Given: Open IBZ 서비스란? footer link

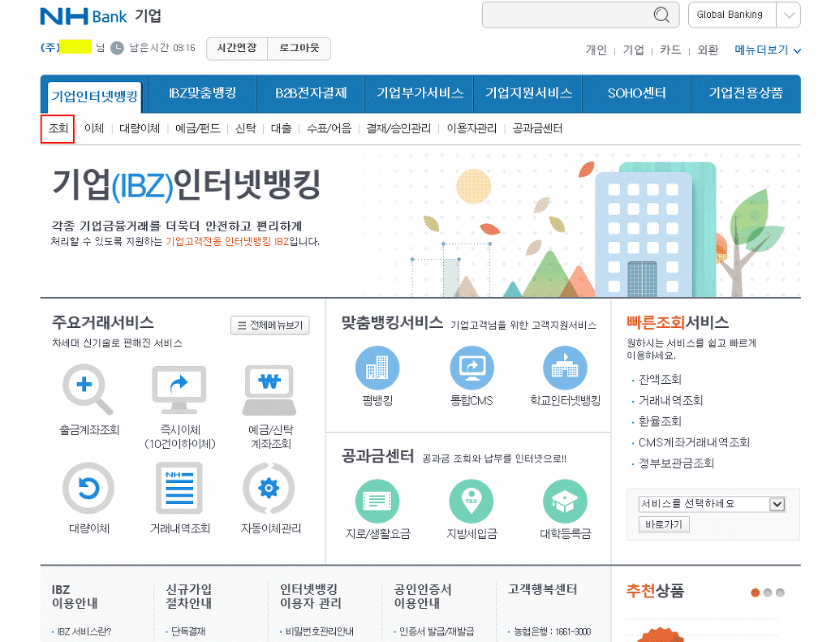Looking at the screenshot, I should pyautogui.click(x=84, y=632).
